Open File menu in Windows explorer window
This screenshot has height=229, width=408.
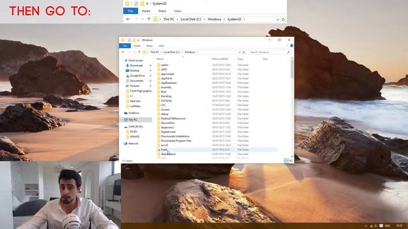125,46
